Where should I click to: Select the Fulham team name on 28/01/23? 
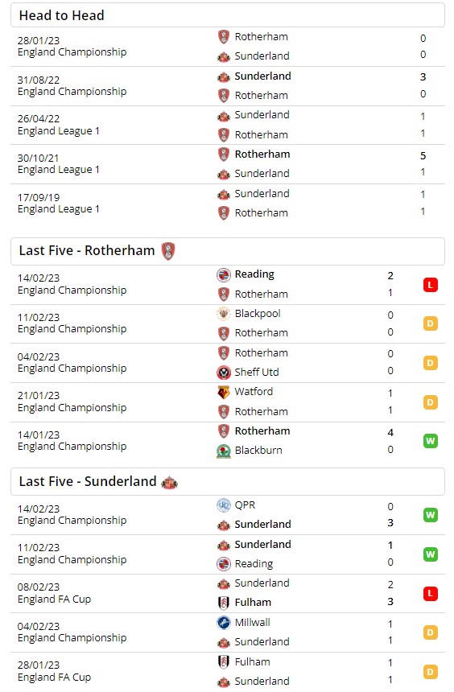(x=252, y=661)
